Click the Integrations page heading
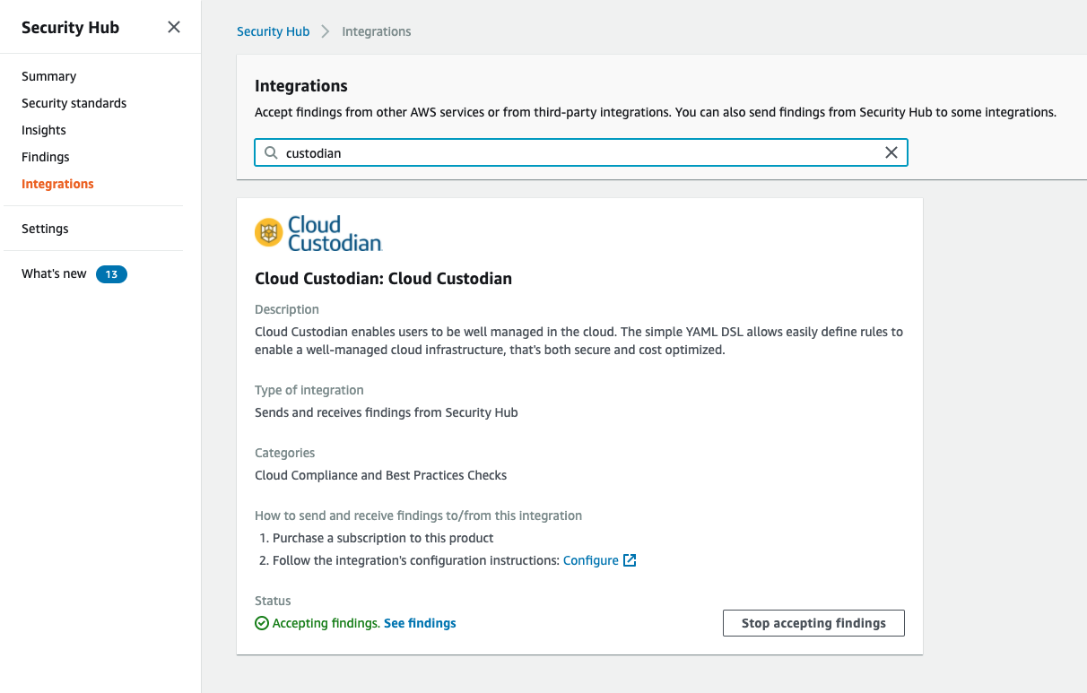The width and height of the screenshot is (1087, 693). [301, 86]
